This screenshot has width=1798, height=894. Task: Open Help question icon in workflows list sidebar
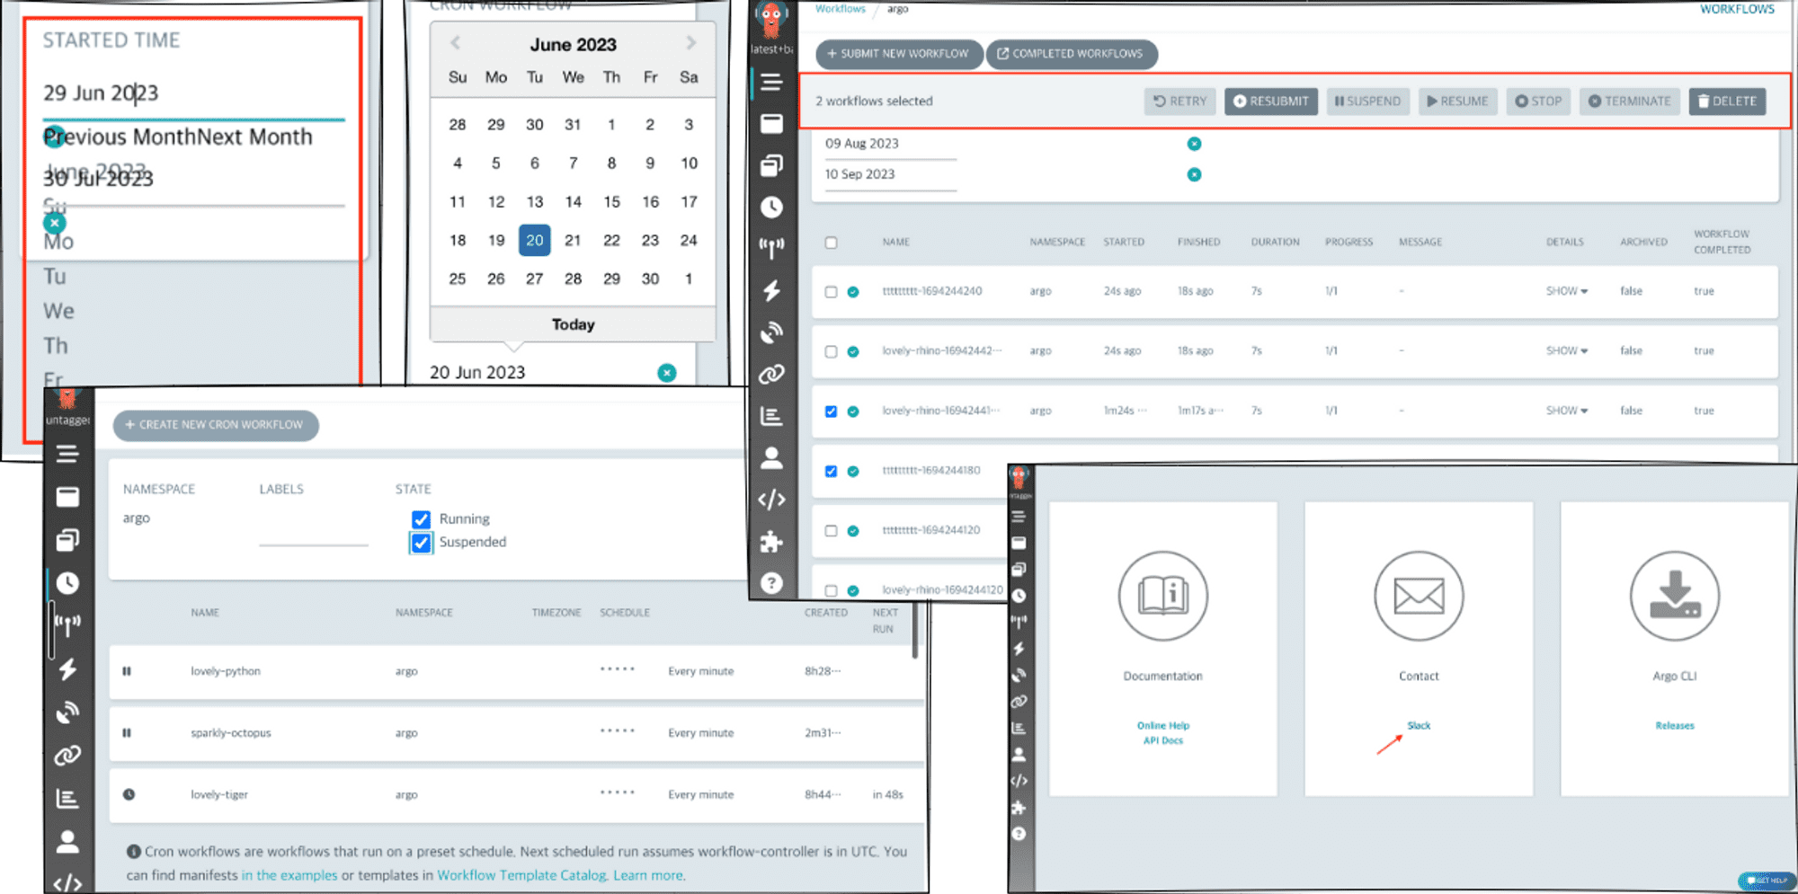click(771, 583)
